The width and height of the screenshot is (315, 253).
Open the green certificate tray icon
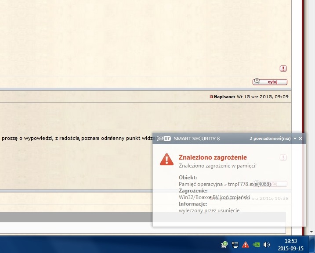click(x=224, y=245)
